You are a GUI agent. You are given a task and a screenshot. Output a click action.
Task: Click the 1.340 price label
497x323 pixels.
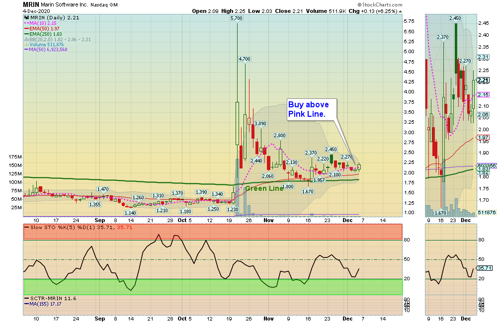coord(218,194)
